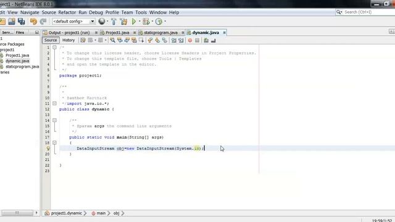Open the Team menu
Image resolution: width=395 pixels, height=222 pixels.
click(x=127, y=12)
